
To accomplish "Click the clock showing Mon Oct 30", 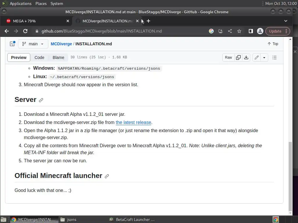I will (281, 3).
